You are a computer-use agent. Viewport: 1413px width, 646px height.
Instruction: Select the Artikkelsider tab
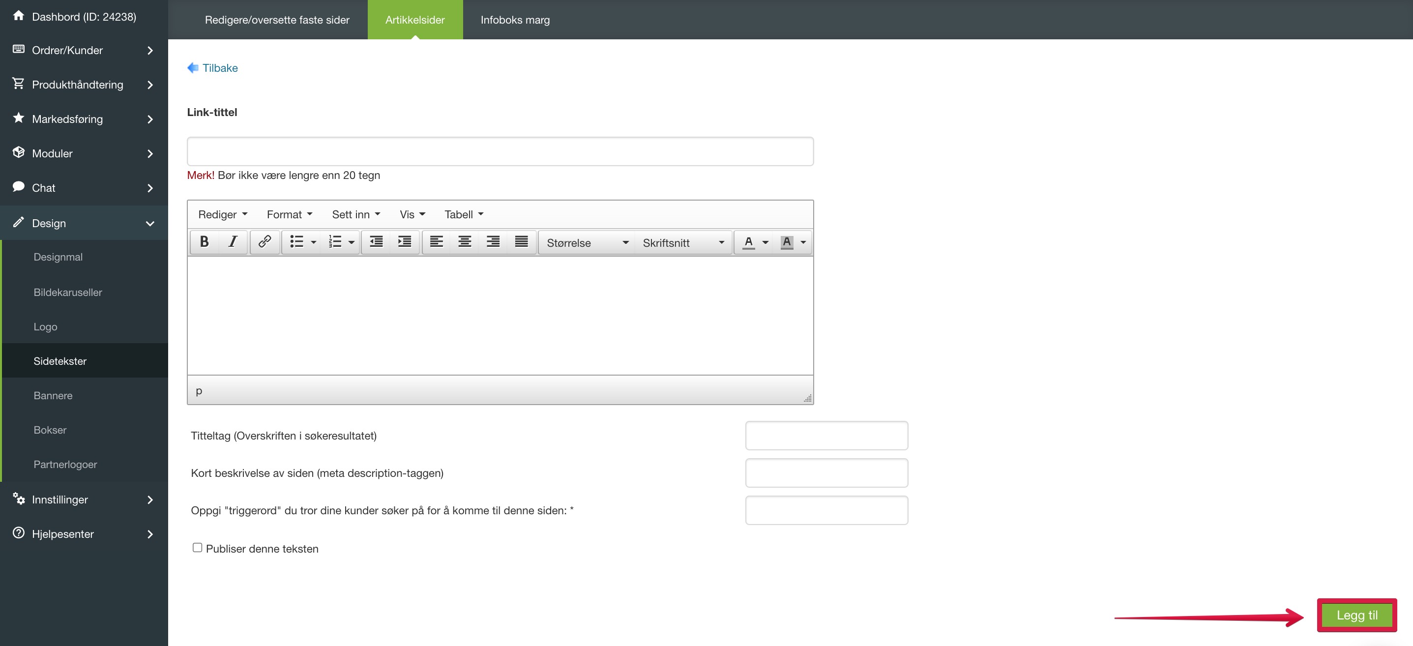(414, 20)
